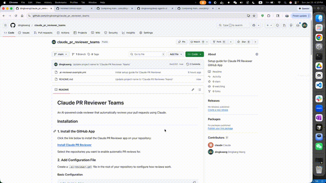
Task: Focus the Go to file search field
Action: (147, 54)
